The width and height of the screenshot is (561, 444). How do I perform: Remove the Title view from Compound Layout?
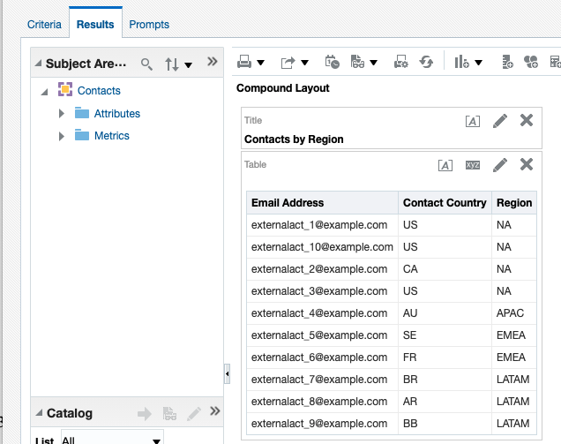pos(527,120)
